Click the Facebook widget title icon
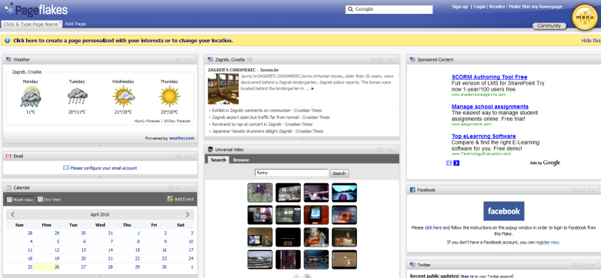Image resolution: width=601 pixels, height=278 pixels. coord(412,190)
